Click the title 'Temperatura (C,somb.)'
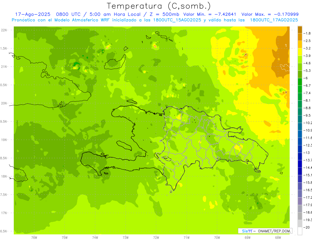 click(159, 6)
